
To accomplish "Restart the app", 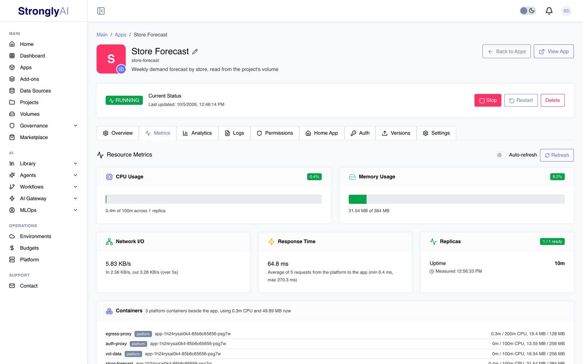I will pos(521,100).
